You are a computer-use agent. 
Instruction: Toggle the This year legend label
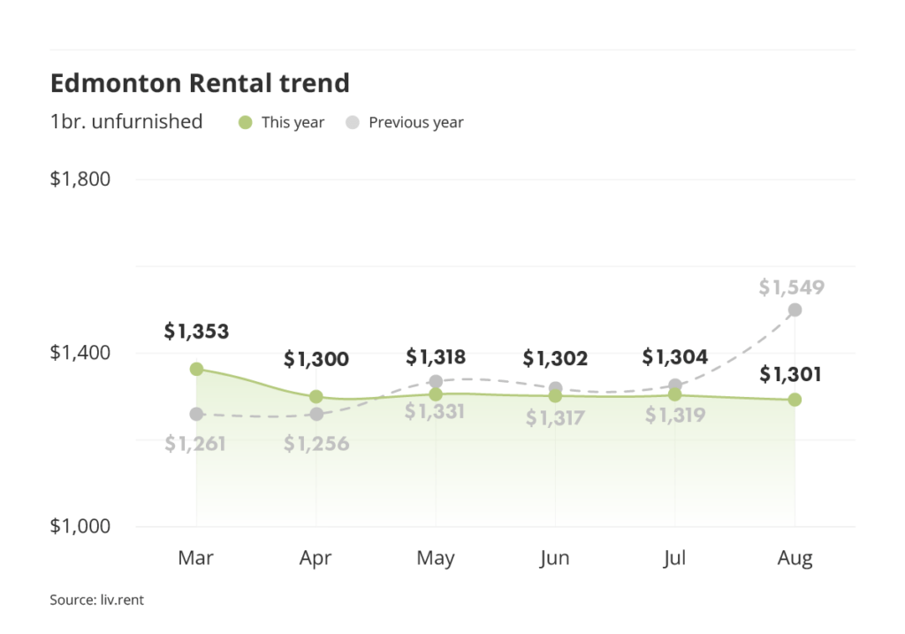[293, 122]
